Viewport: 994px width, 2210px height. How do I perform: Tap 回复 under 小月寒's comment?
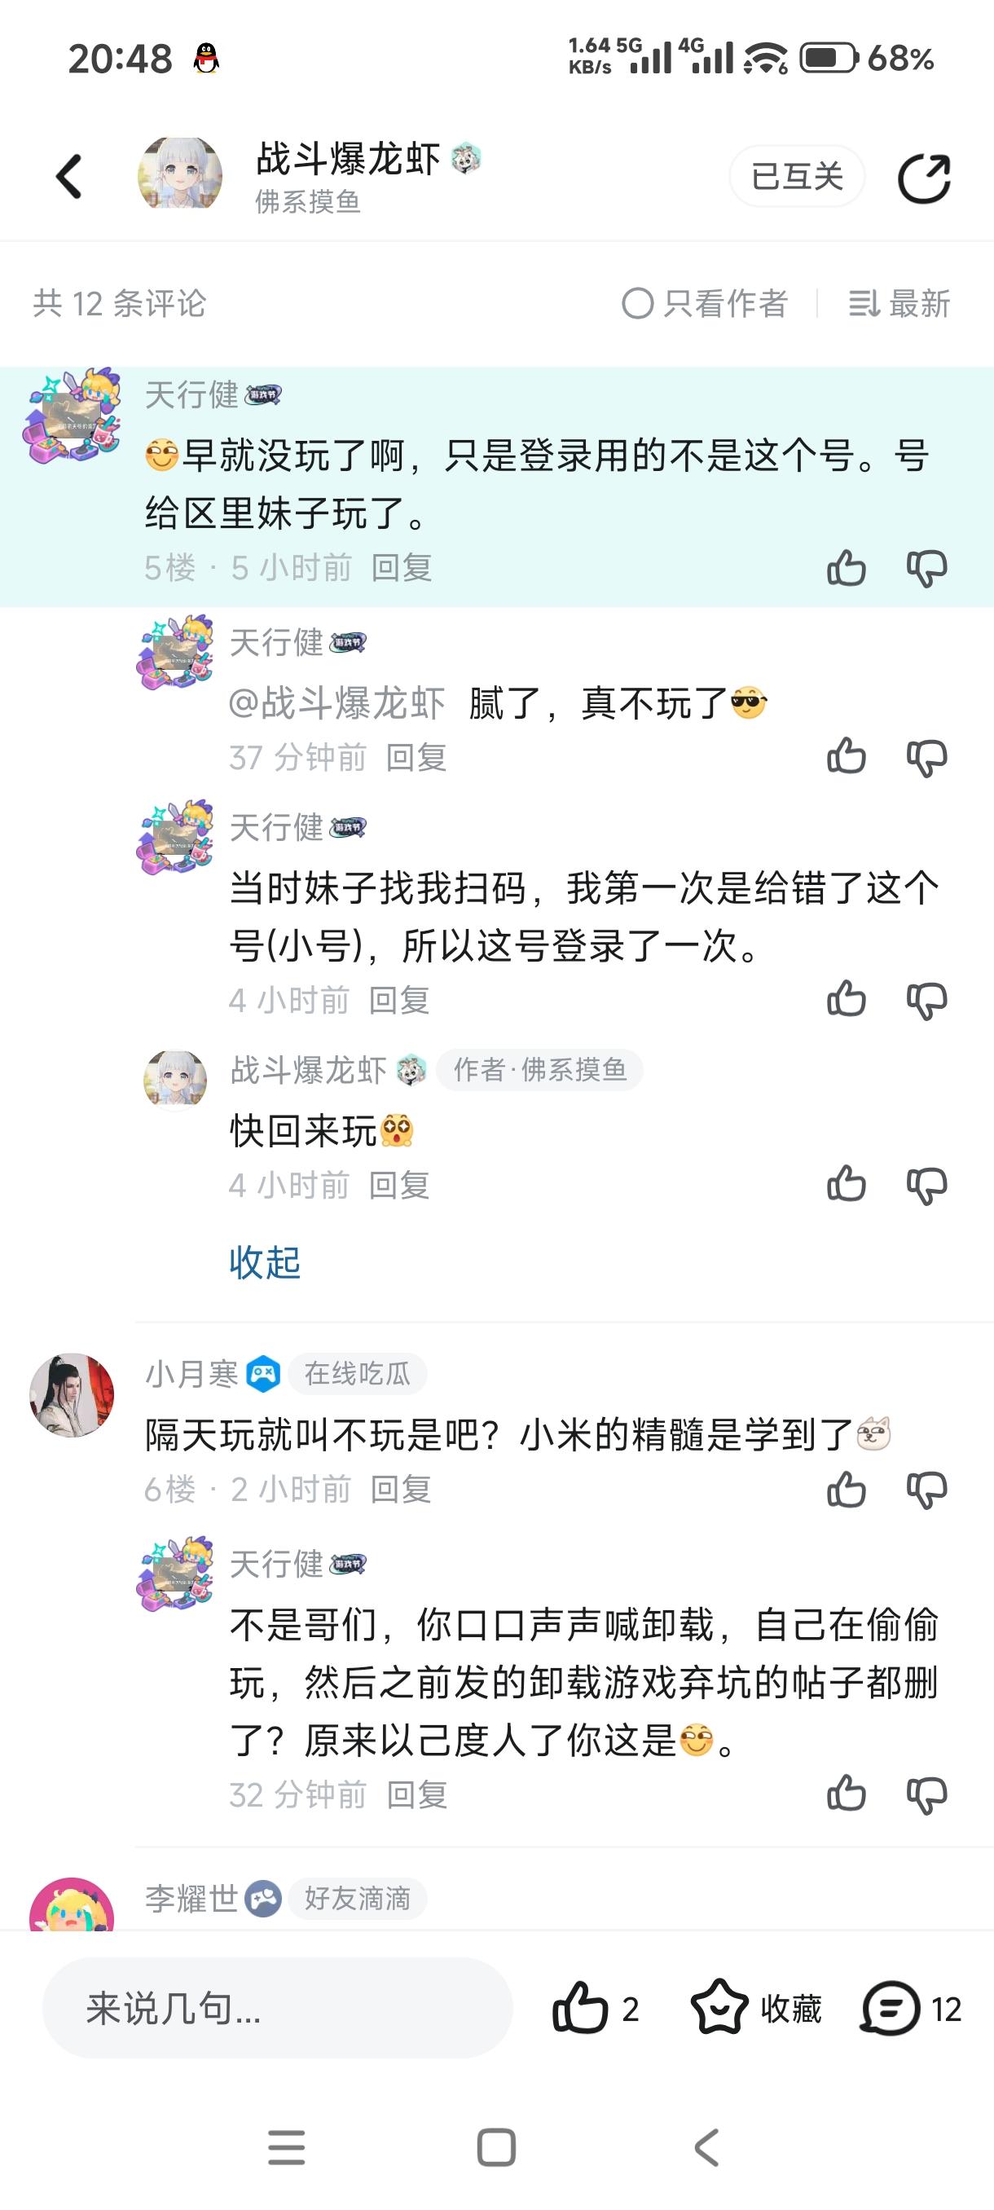401,1490
